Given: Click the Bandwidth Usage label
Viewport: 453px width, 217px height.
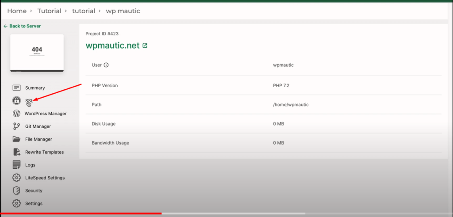Looking at the screenshot, I should pyautogui.click(x=111, y=143).
